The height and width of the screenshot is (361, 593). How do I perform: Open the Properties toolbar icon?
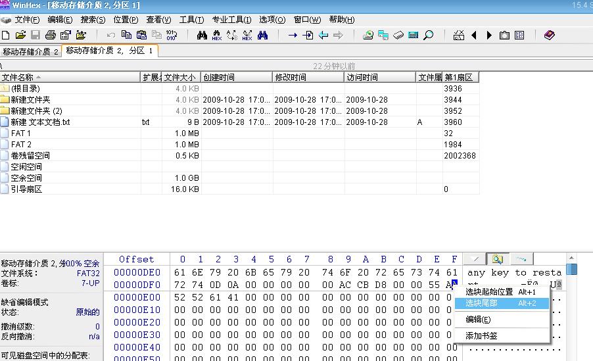(66, 36)
